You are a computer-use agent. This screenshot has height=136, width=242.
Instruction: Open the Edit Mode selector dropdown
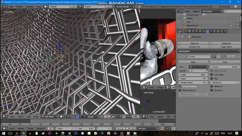(x=50, y=117)
